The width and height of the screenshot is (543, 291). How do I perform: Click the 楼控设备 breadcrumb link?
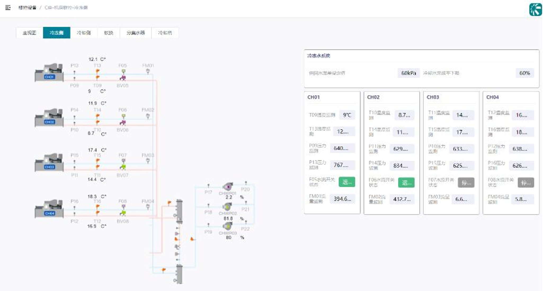[27, 7]
